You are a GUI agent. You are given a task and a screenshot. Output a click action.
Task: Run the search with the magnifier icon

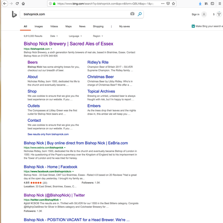140,14
